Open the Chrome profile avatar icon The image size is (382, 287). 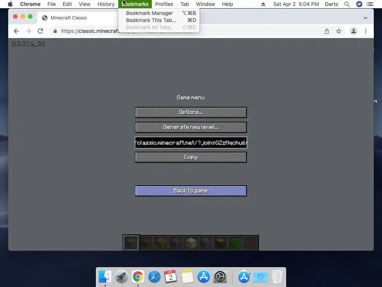354,31
